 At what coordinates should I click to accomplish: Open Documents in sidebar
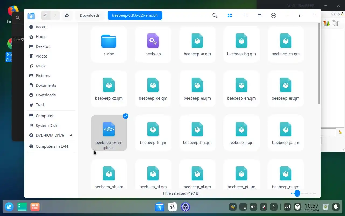(51, 85)
